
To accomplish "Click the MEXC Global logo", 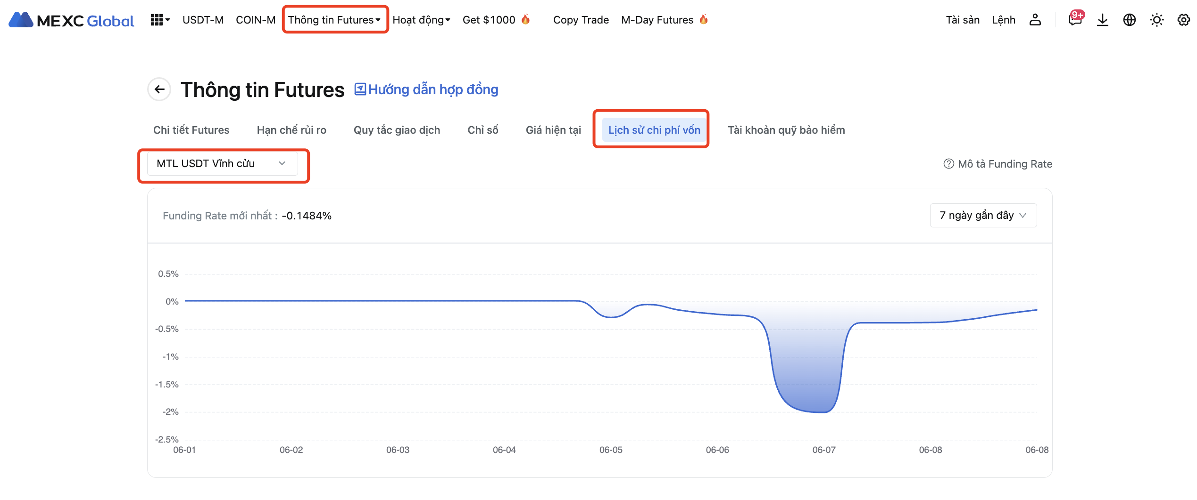I will click(71, 20).
